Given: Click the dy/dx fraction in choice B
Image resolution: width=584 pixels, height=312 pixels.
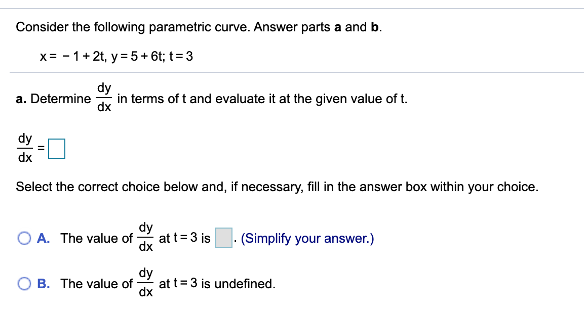Looking at the screenshot, I should 146,283.
